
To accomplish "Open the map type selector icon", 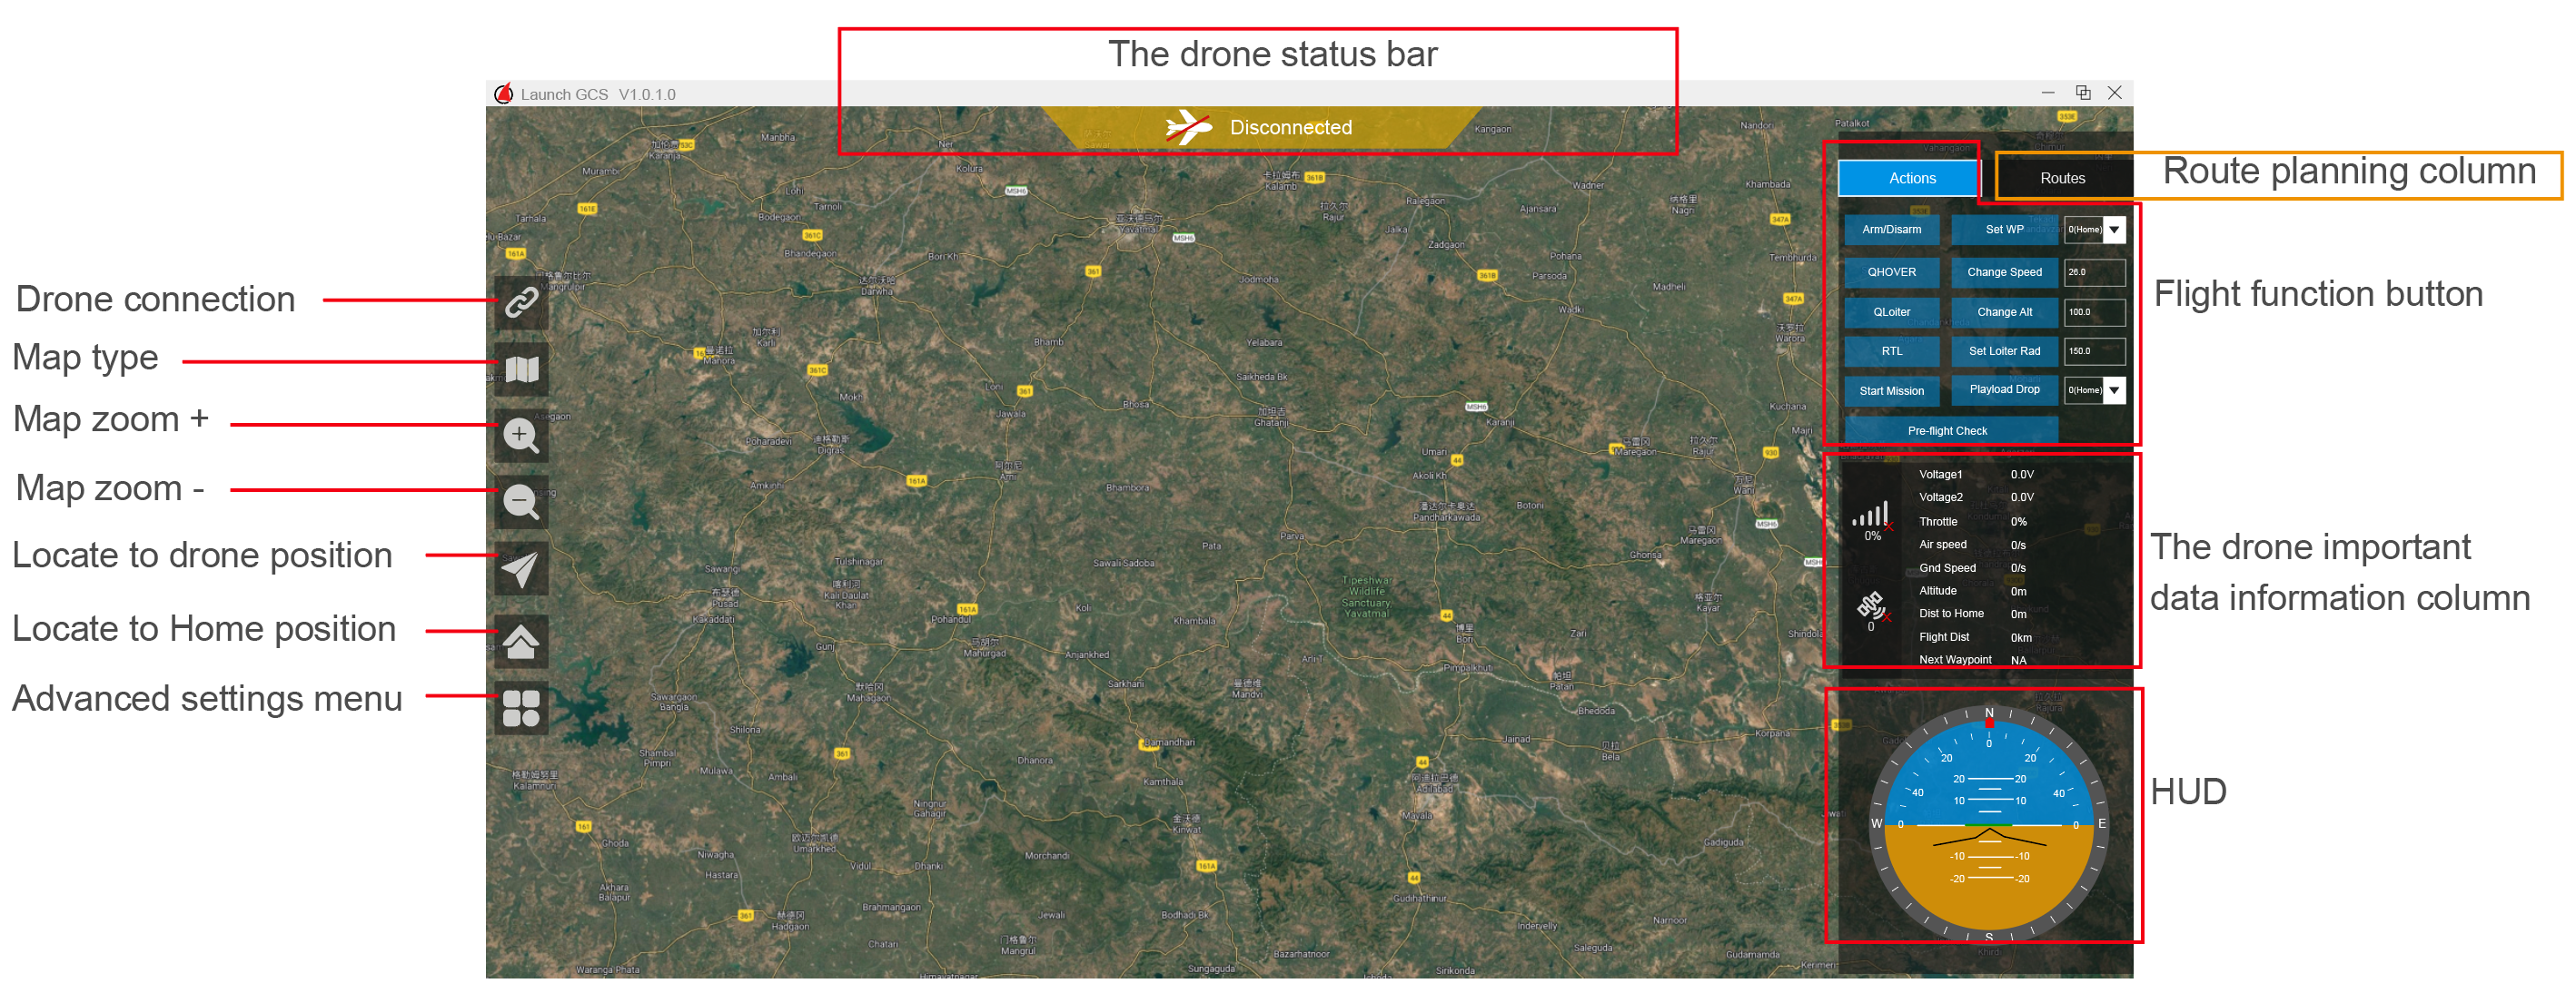I will 521,369.
